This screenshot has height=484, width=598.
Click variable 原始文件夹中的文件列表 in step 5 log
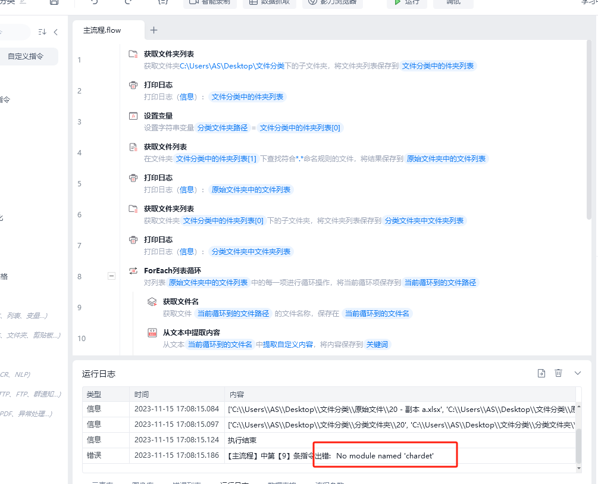[251, 190]
